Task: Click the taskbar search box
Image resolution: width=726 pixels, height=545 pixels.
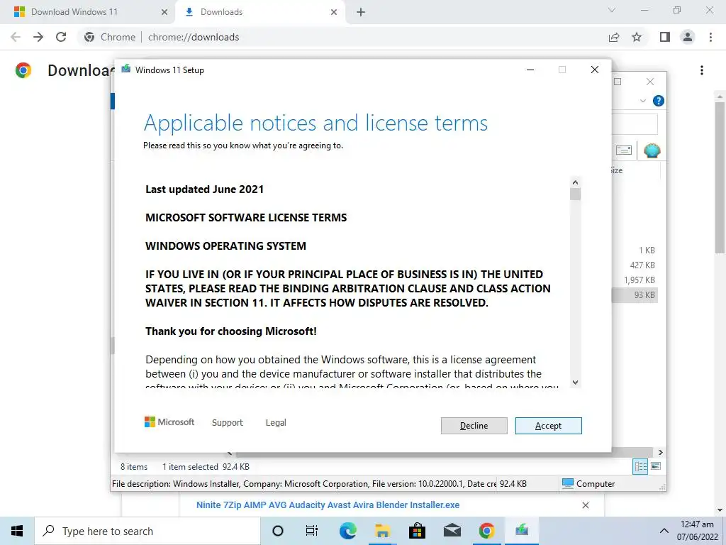Action: click(147, 531)
